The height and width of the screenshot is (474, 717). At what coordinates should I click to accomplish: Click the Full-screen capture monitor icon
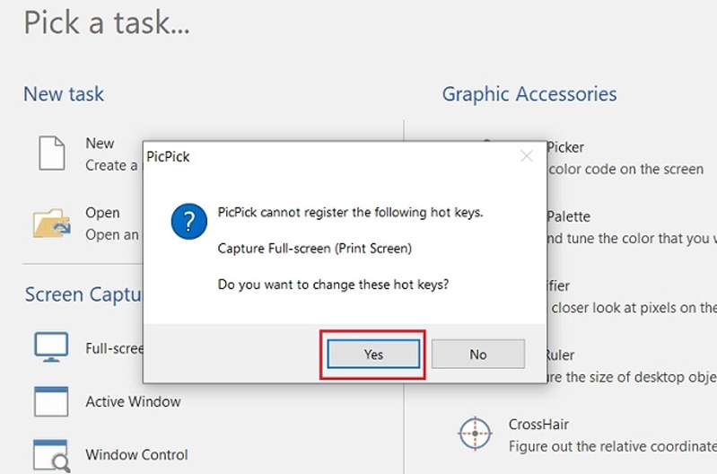click(x=51, y=347)
